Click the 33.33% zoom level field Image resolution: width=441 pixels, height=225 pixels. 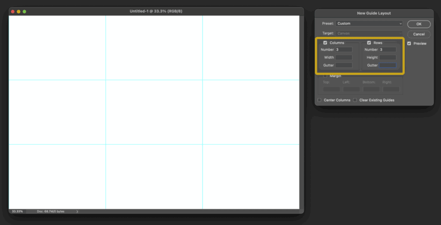click(x=18, y=212)
